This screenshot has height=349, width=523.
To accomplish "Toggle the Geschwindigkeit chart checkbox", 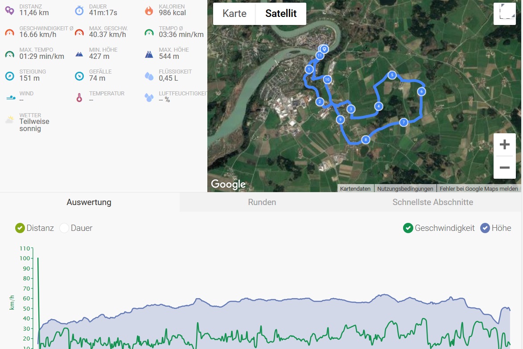I will tap(408, 228).
